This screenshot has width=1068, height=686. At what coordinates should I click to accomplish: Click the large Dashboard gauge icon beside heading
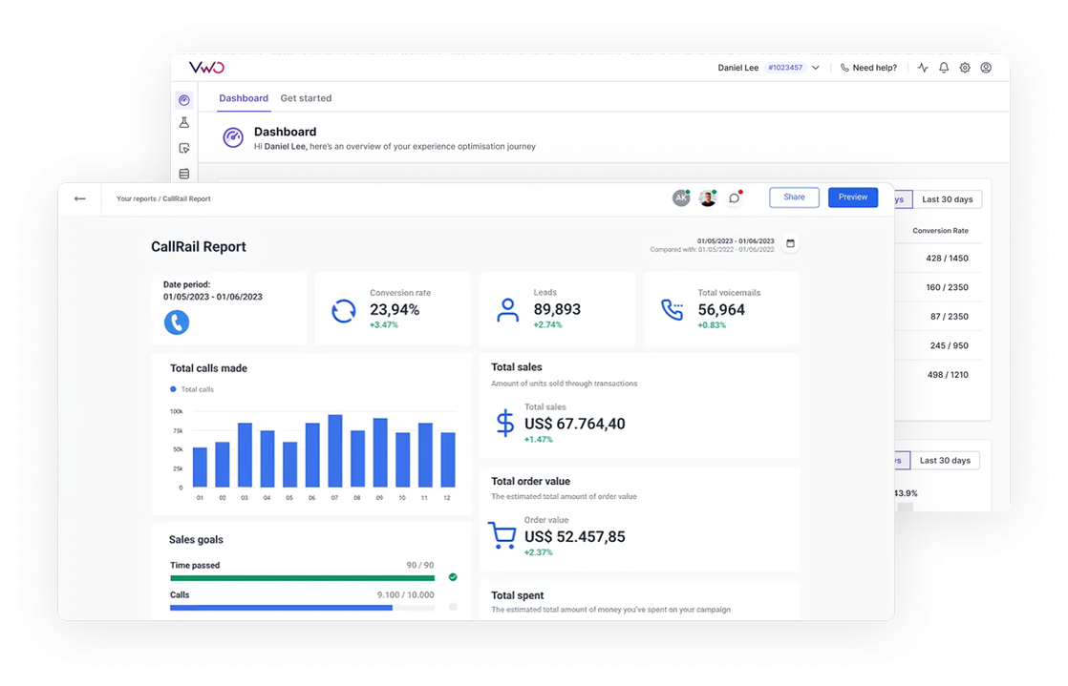pos(233,137)
